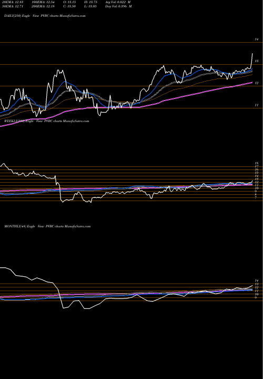Select the low price 'L:' value

click(x=91, y=6)
